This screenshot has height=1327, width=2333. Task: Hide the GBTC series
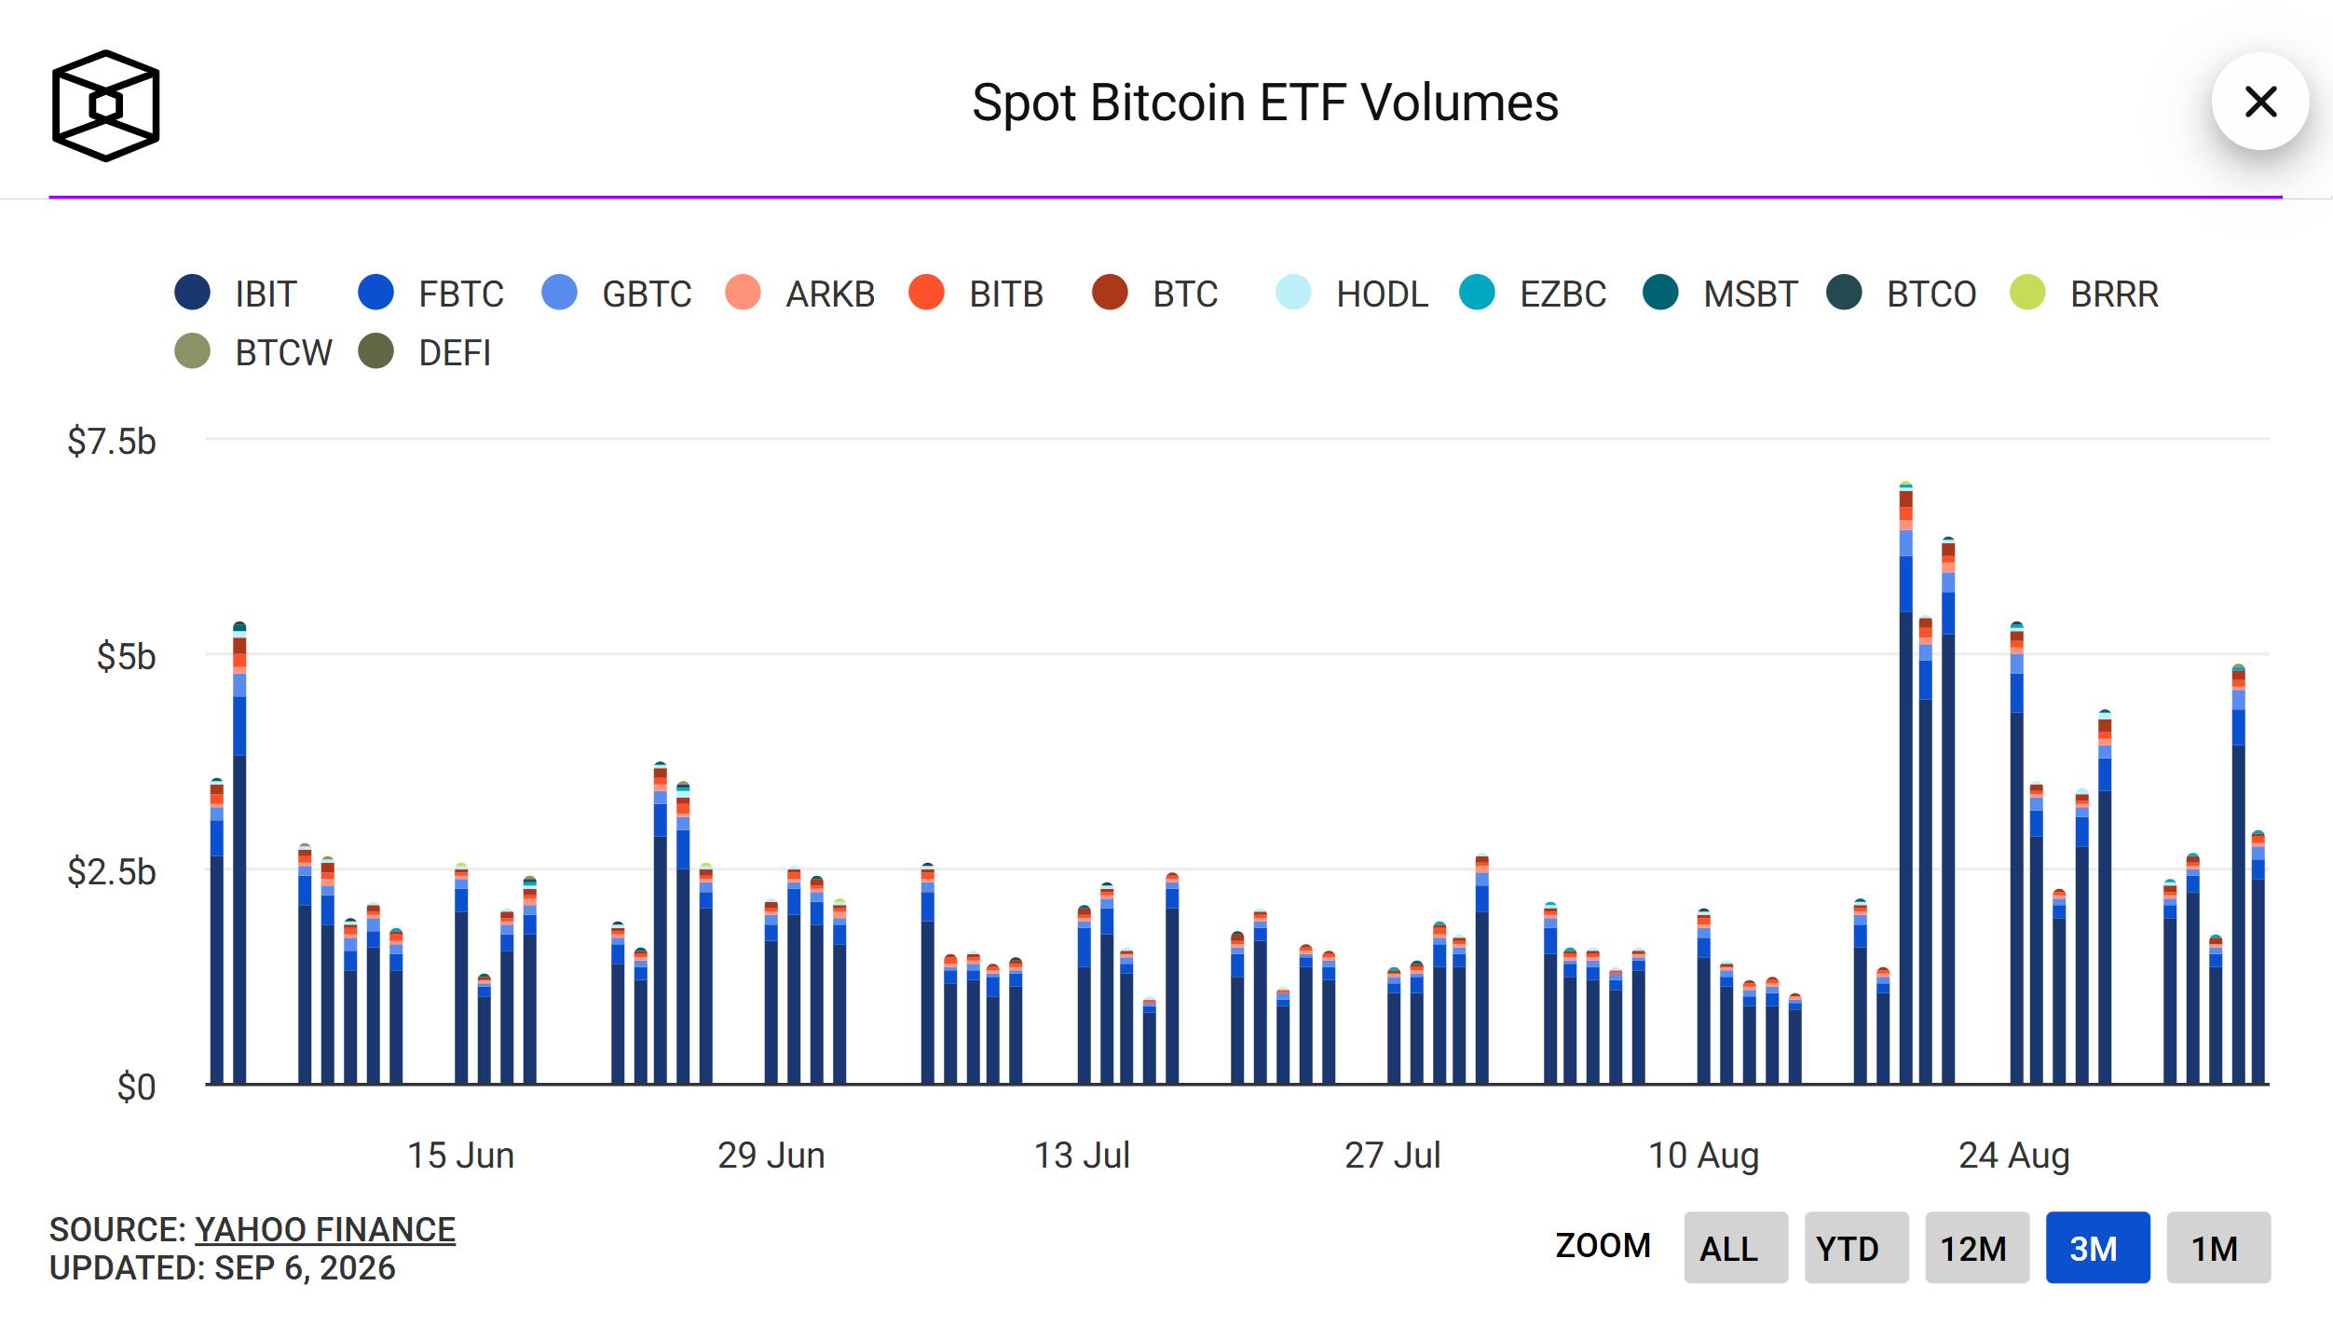616,294
